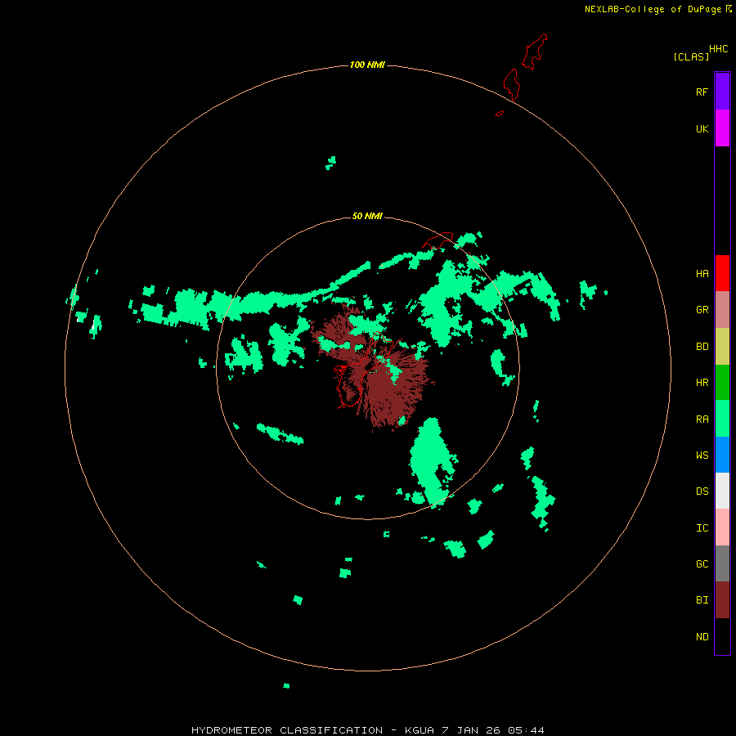The height and width of the screenshot is (736, 736).
Task: Click the "[CLAS]" legend header
Action: tap(691, 56)
